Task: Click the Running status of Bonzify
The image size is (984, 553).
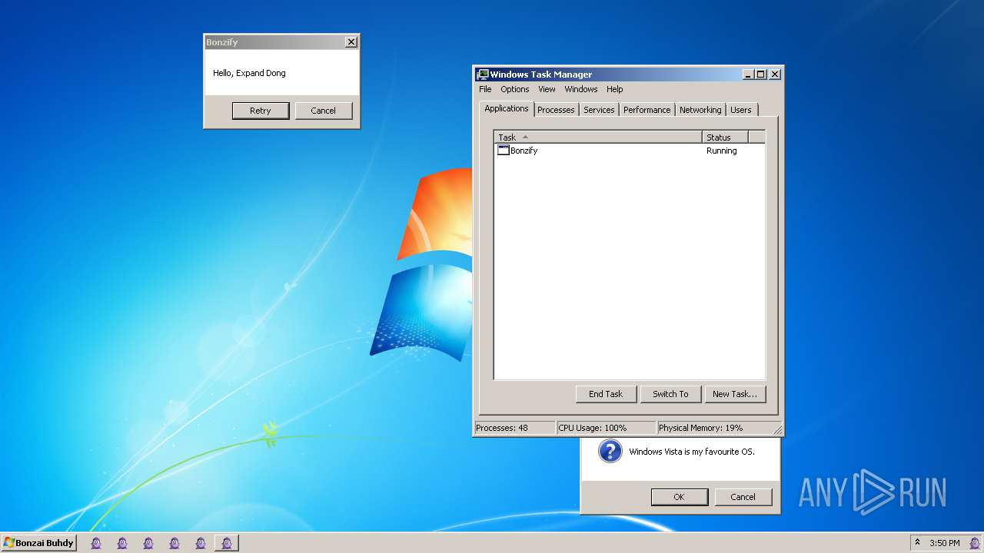Action: [x=722, y=151]
